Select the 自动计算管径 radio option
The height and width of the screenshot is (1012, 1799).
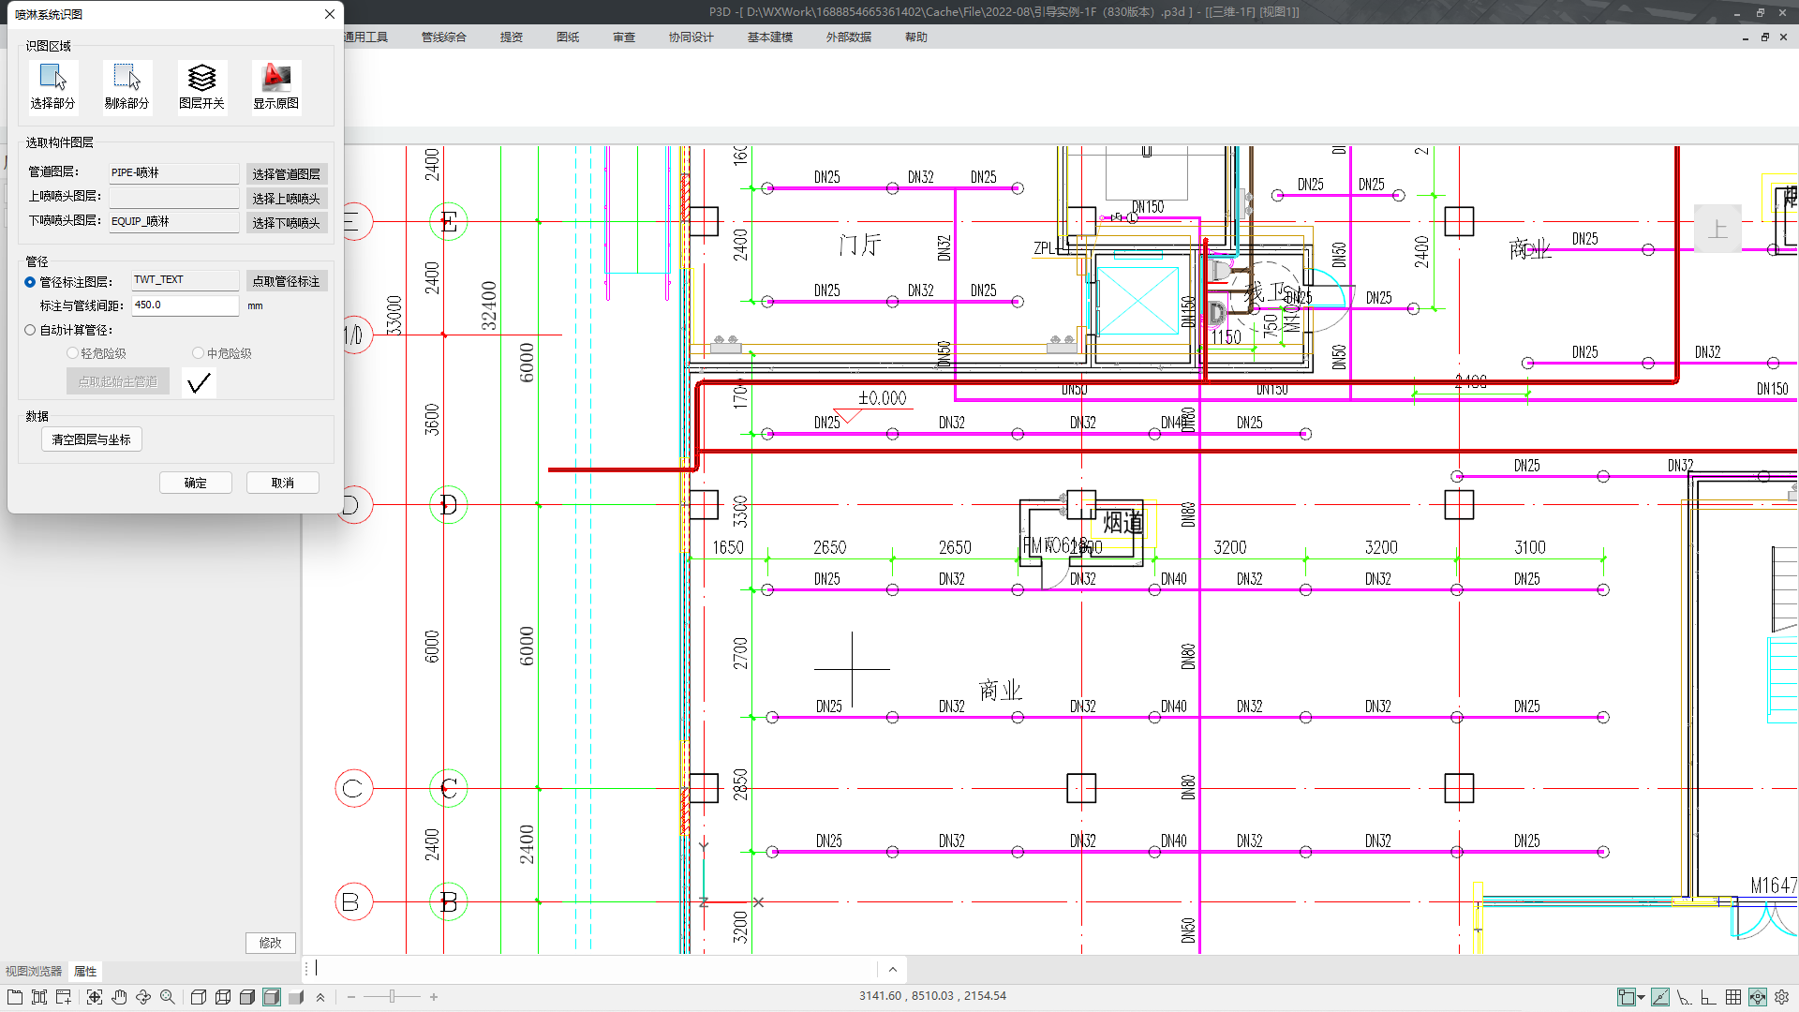tap(30, 330)
